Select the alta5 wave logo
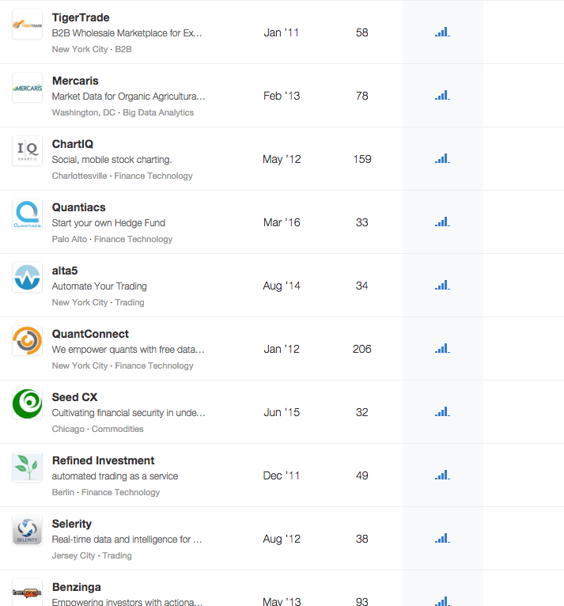 coord(27,278)
